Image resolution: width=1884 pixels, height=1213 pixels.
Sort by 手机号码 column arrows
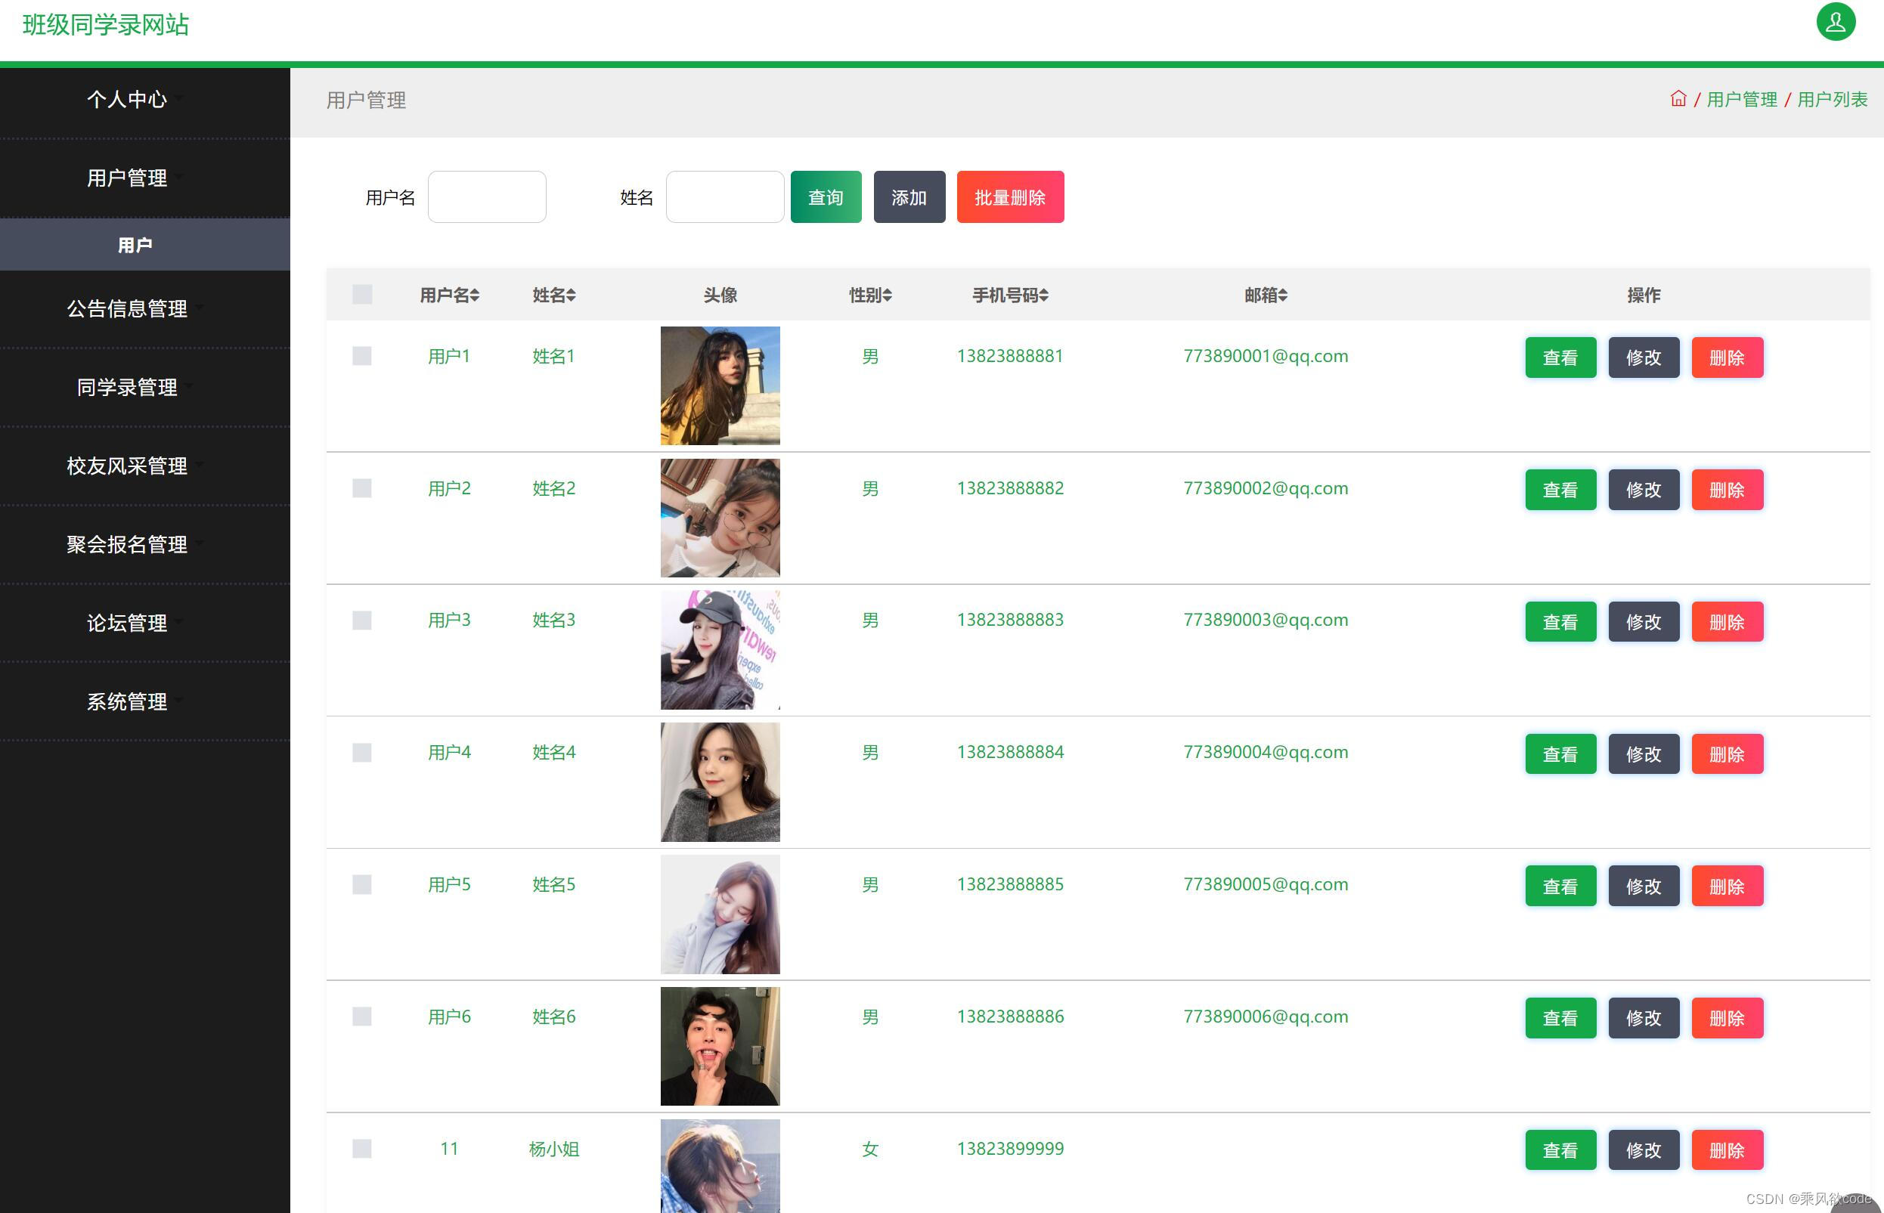click(1043, 296)
